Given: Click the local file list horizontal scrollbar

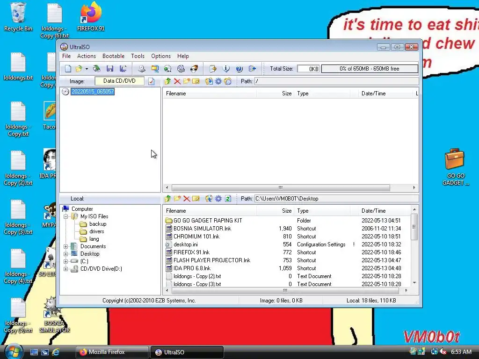Looking at the screenshot, I should click(x=286, y=290).
